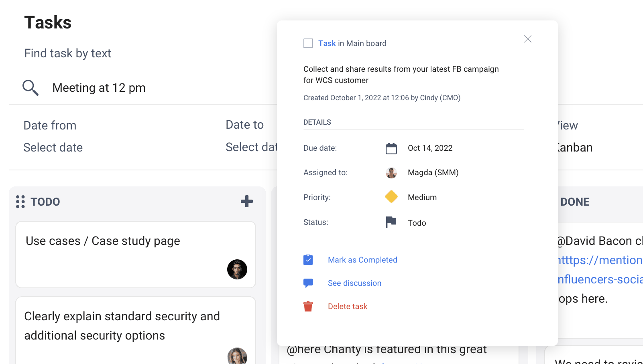Image resolution: width=643 pixels, height=364 pixels.
Task: Click the plus icon in TODO column
Action: tap(246, 201)
